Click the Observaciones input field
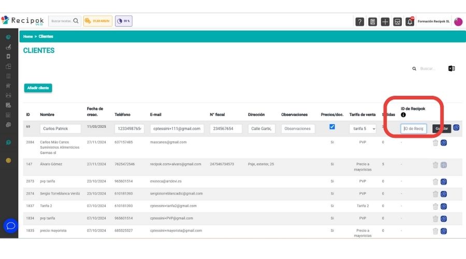The height and width of the screenshot is (259, 466). (x=298, y=129)
